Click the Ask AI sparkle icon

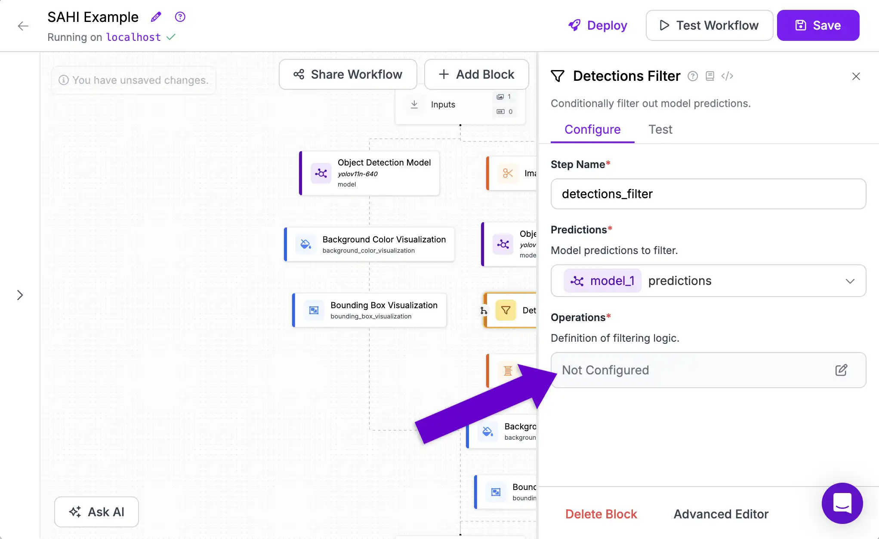pyautogui.click(x=75, y=512)
